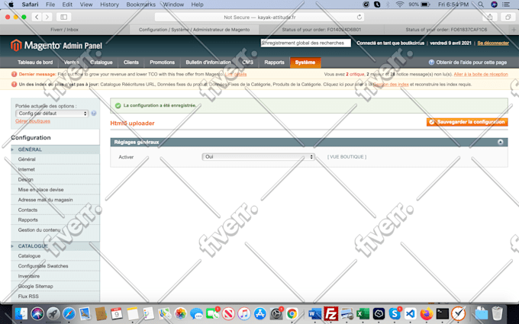Screen dimensions: 519x324
Task: Click the Safari back arrow
Action: tap(37, 17)
